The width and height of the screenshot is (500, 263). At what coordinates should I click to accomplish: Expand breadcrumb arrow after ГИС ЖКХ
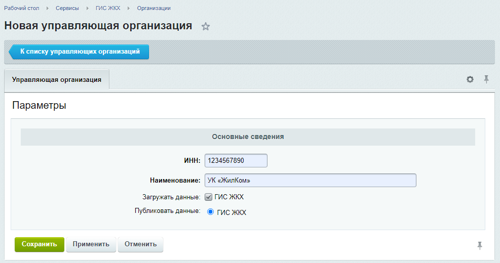(129, 9)
